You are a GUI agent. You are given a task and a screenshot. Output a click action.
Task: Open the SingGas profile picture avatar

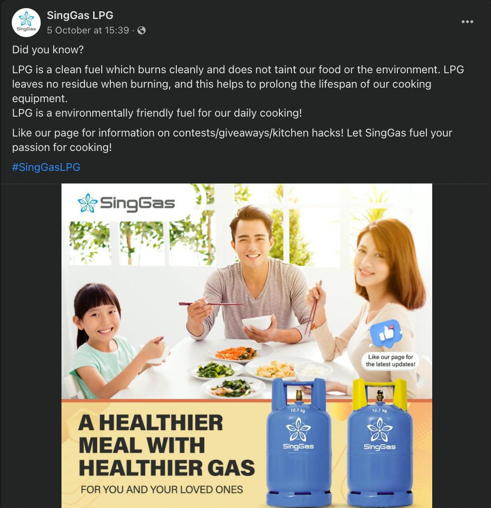26,23
